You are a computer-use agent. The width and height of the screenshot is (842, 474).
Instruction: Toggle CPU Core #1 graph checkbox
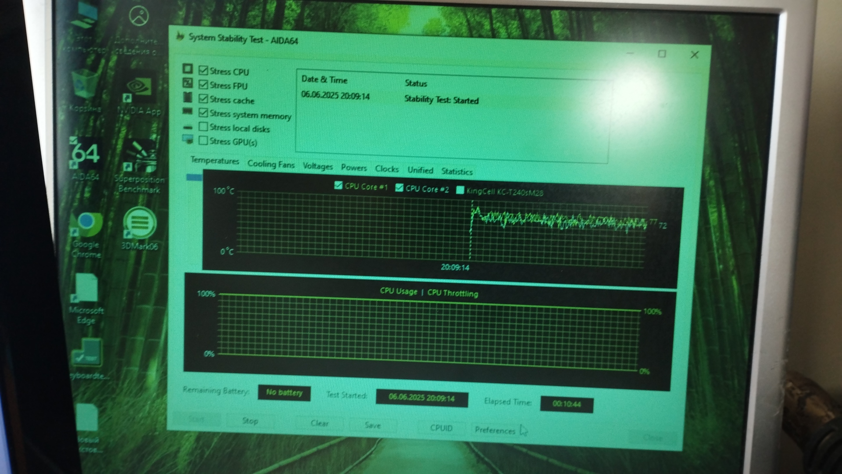pos(338,186)
